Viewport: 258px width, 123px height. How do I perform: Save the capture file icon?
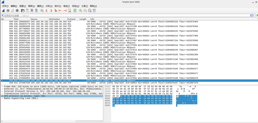pos(27,11)
